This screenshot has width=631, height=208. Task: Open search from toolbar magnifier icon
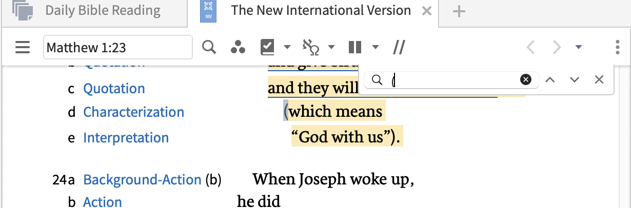tap(209, 48)
